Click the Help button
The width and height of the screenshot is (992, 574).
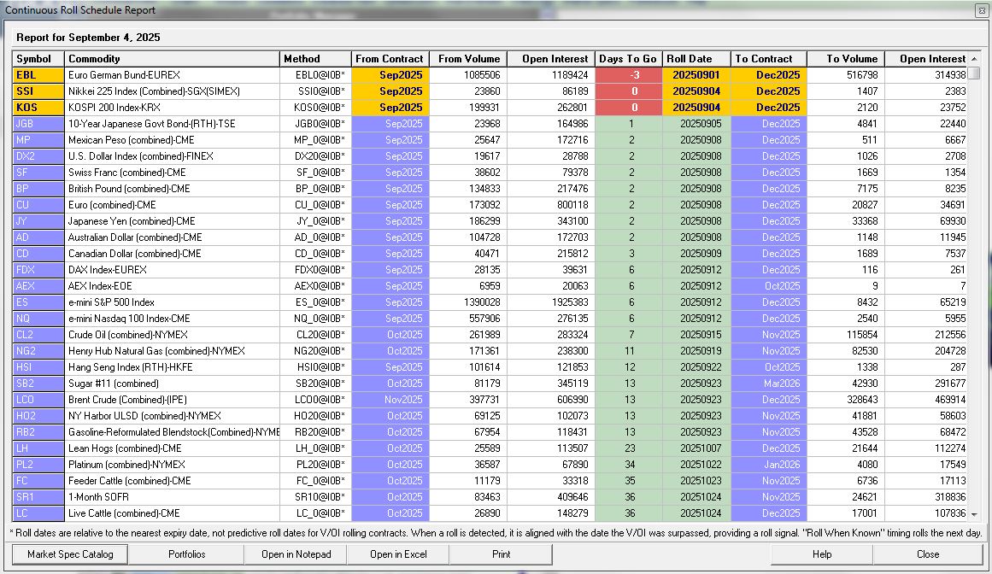tap(822, 553)
